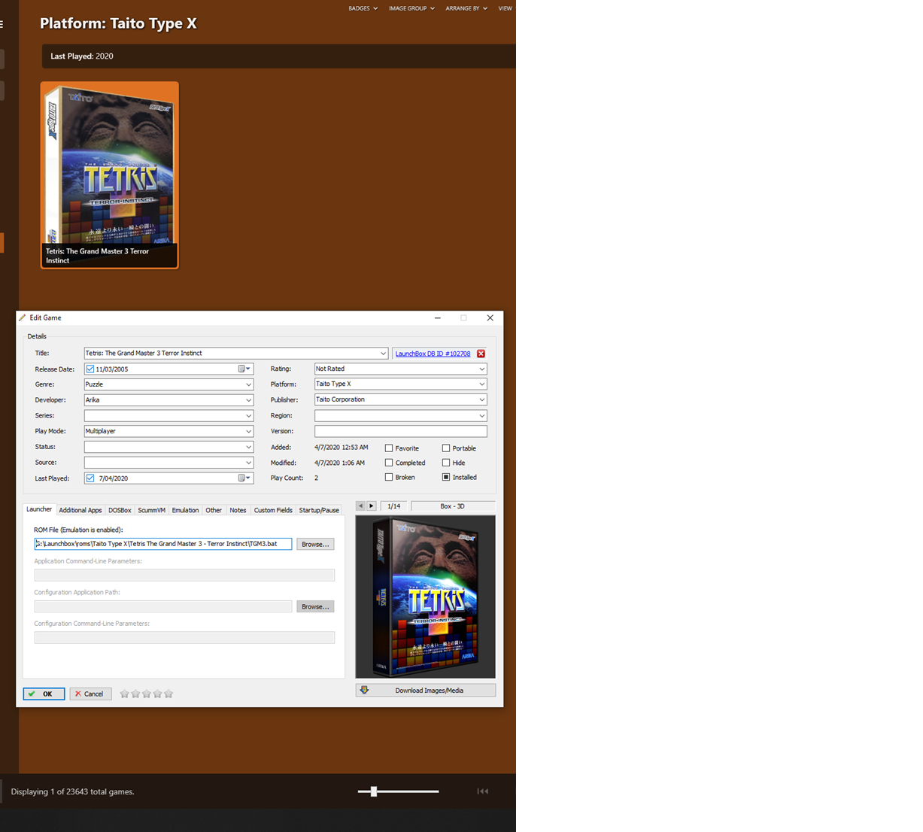Viewport: 923px width, 832px height.
Task: Expand the Title dropdown
Action: point(383,354)
